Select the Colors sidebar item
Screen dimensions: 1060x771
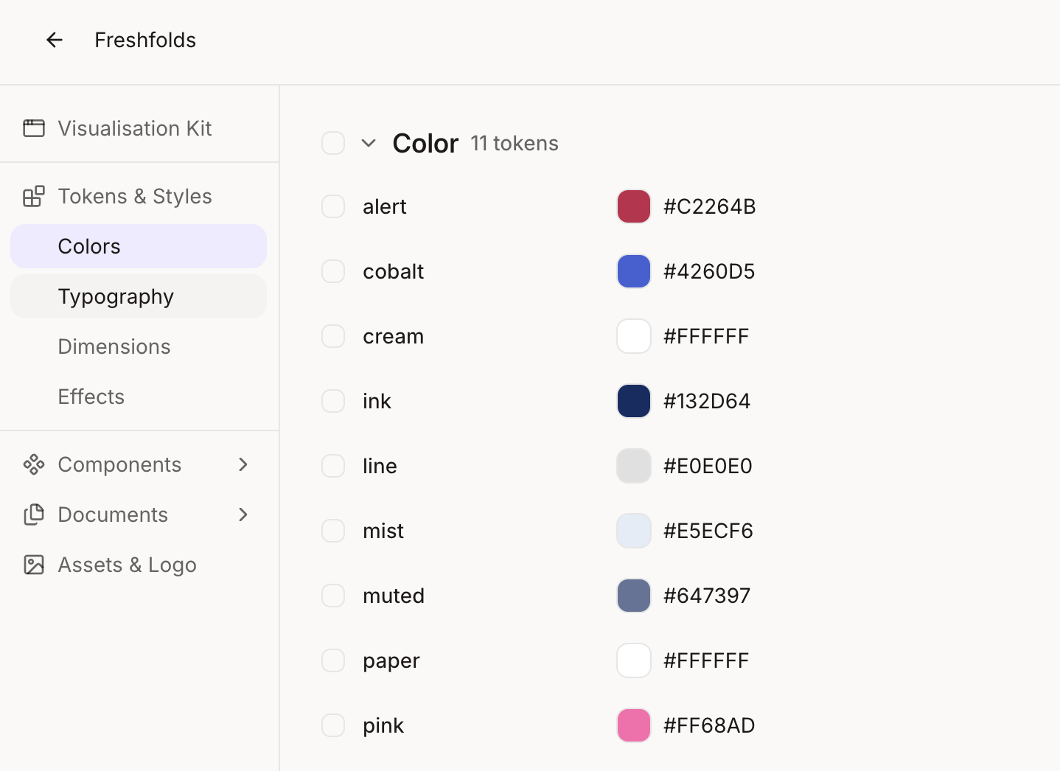(139, 246)
